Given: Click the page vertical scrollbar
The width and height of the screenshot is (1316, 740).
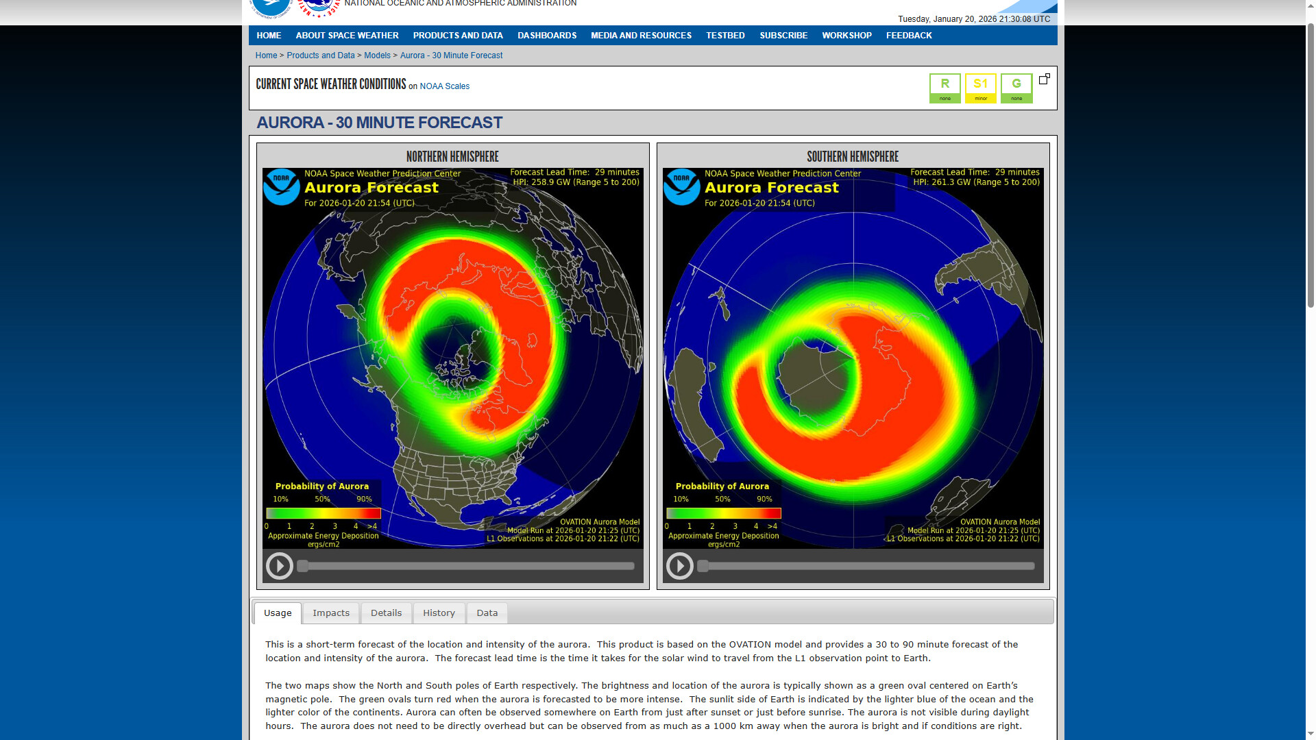Looking at the screenshot, I should click(1310, 164).
